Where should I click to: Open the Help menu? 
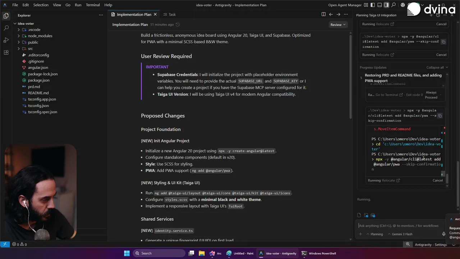108,5
